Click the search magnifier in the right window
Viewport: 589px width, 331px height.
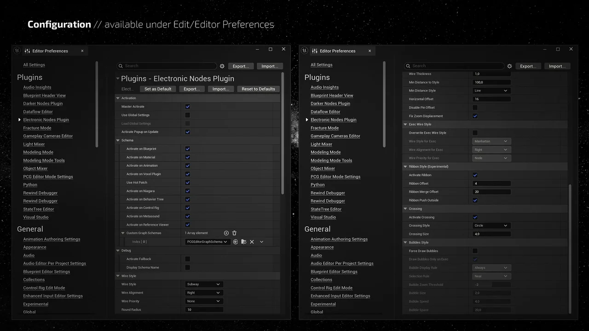click(407, 66)
